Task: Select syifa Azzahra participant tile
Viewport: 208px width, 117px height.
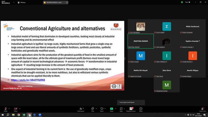Action: click(167, 41)
